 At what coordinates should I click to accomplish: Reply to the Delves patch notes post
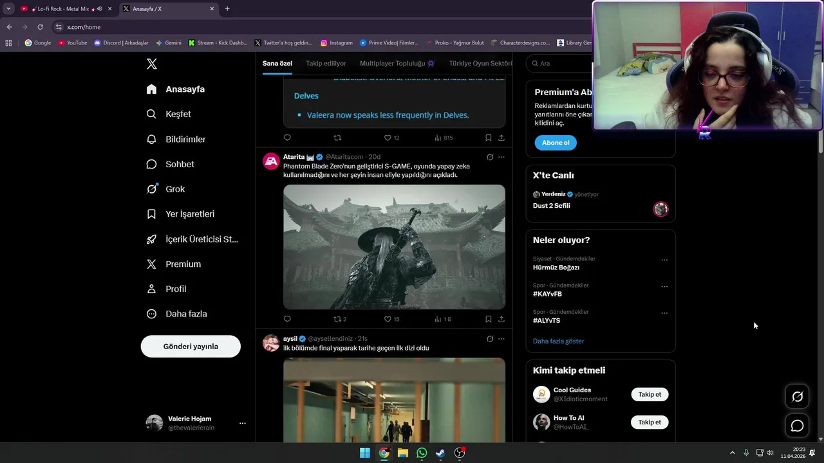(287, 138)
